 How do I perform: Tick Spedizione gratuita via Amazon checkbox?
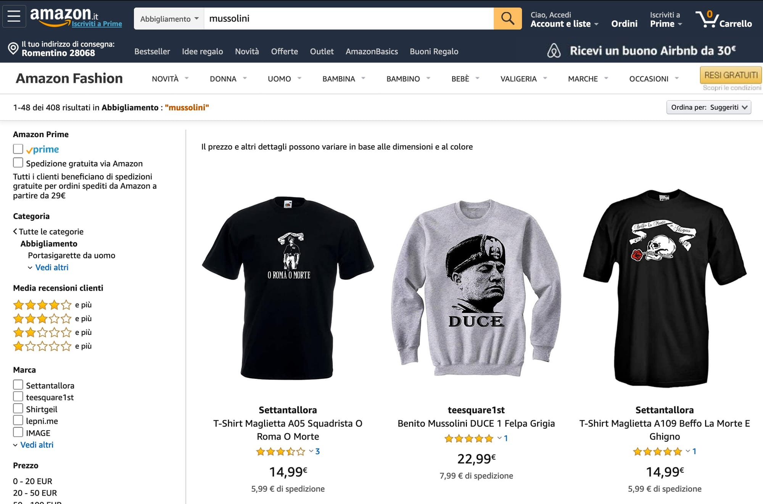18,163
